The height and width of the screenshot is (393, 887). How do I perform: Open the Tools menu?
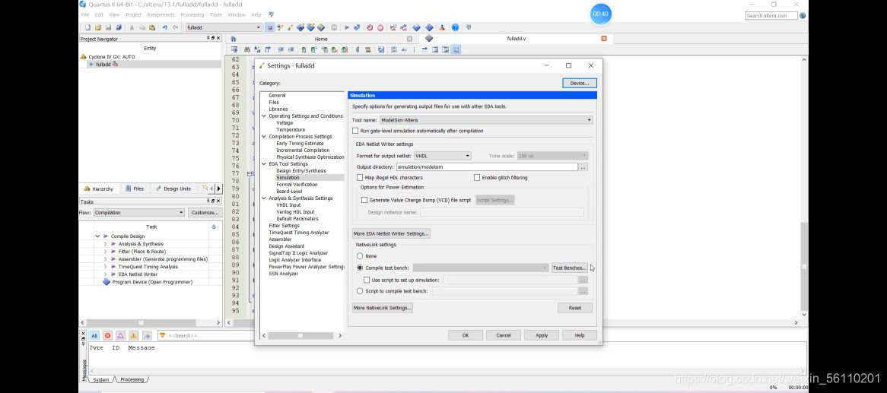(216, 14)
